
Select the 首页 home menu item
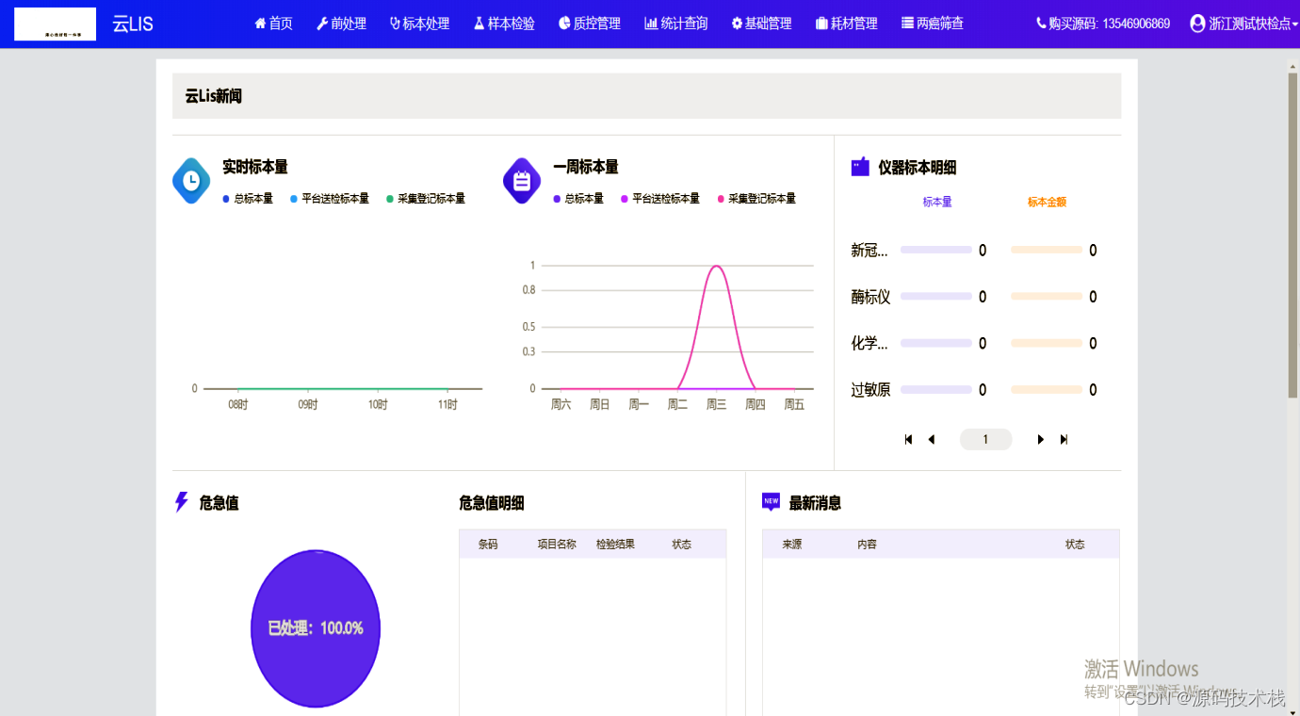coord(273,24)
